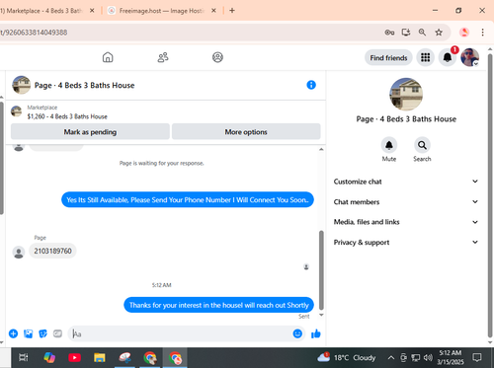Click the conversation information icon
494x368 pixels.
(x=311, y=85)
